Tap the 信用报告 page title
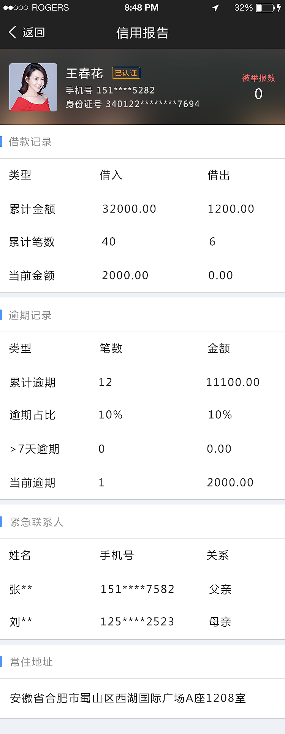The image size is (285, 734). tap(142, 33)
